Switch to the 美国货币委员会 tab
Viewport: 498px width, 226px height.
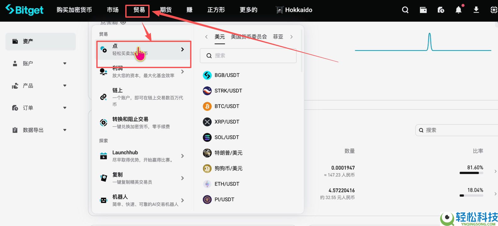tap(249, 37)
